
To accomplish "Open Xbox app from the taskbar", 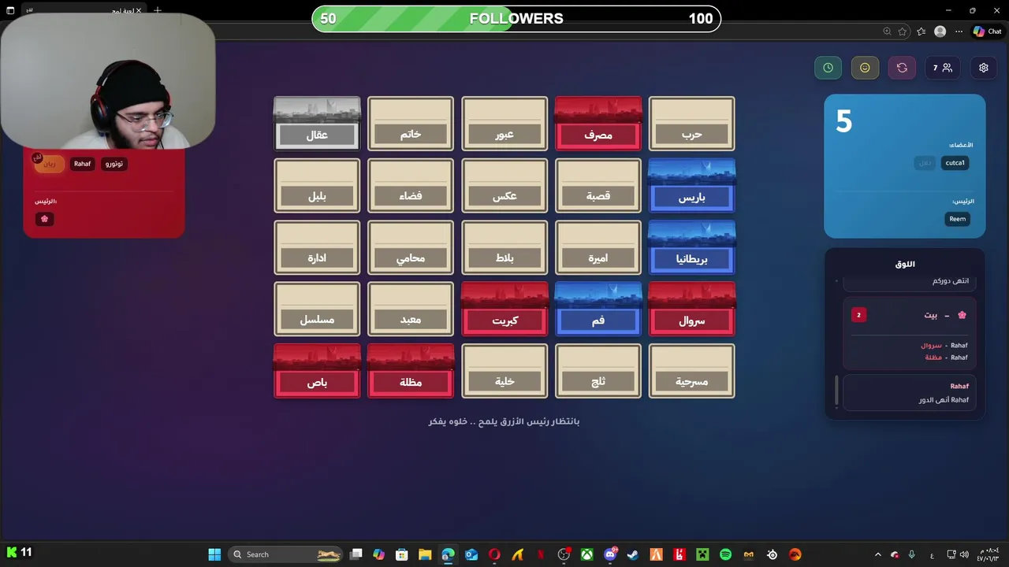I will 587,554.
